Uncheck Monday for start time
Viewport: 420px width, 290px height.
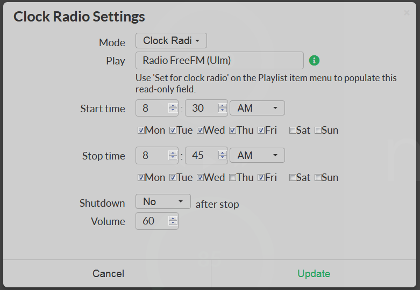141,130
